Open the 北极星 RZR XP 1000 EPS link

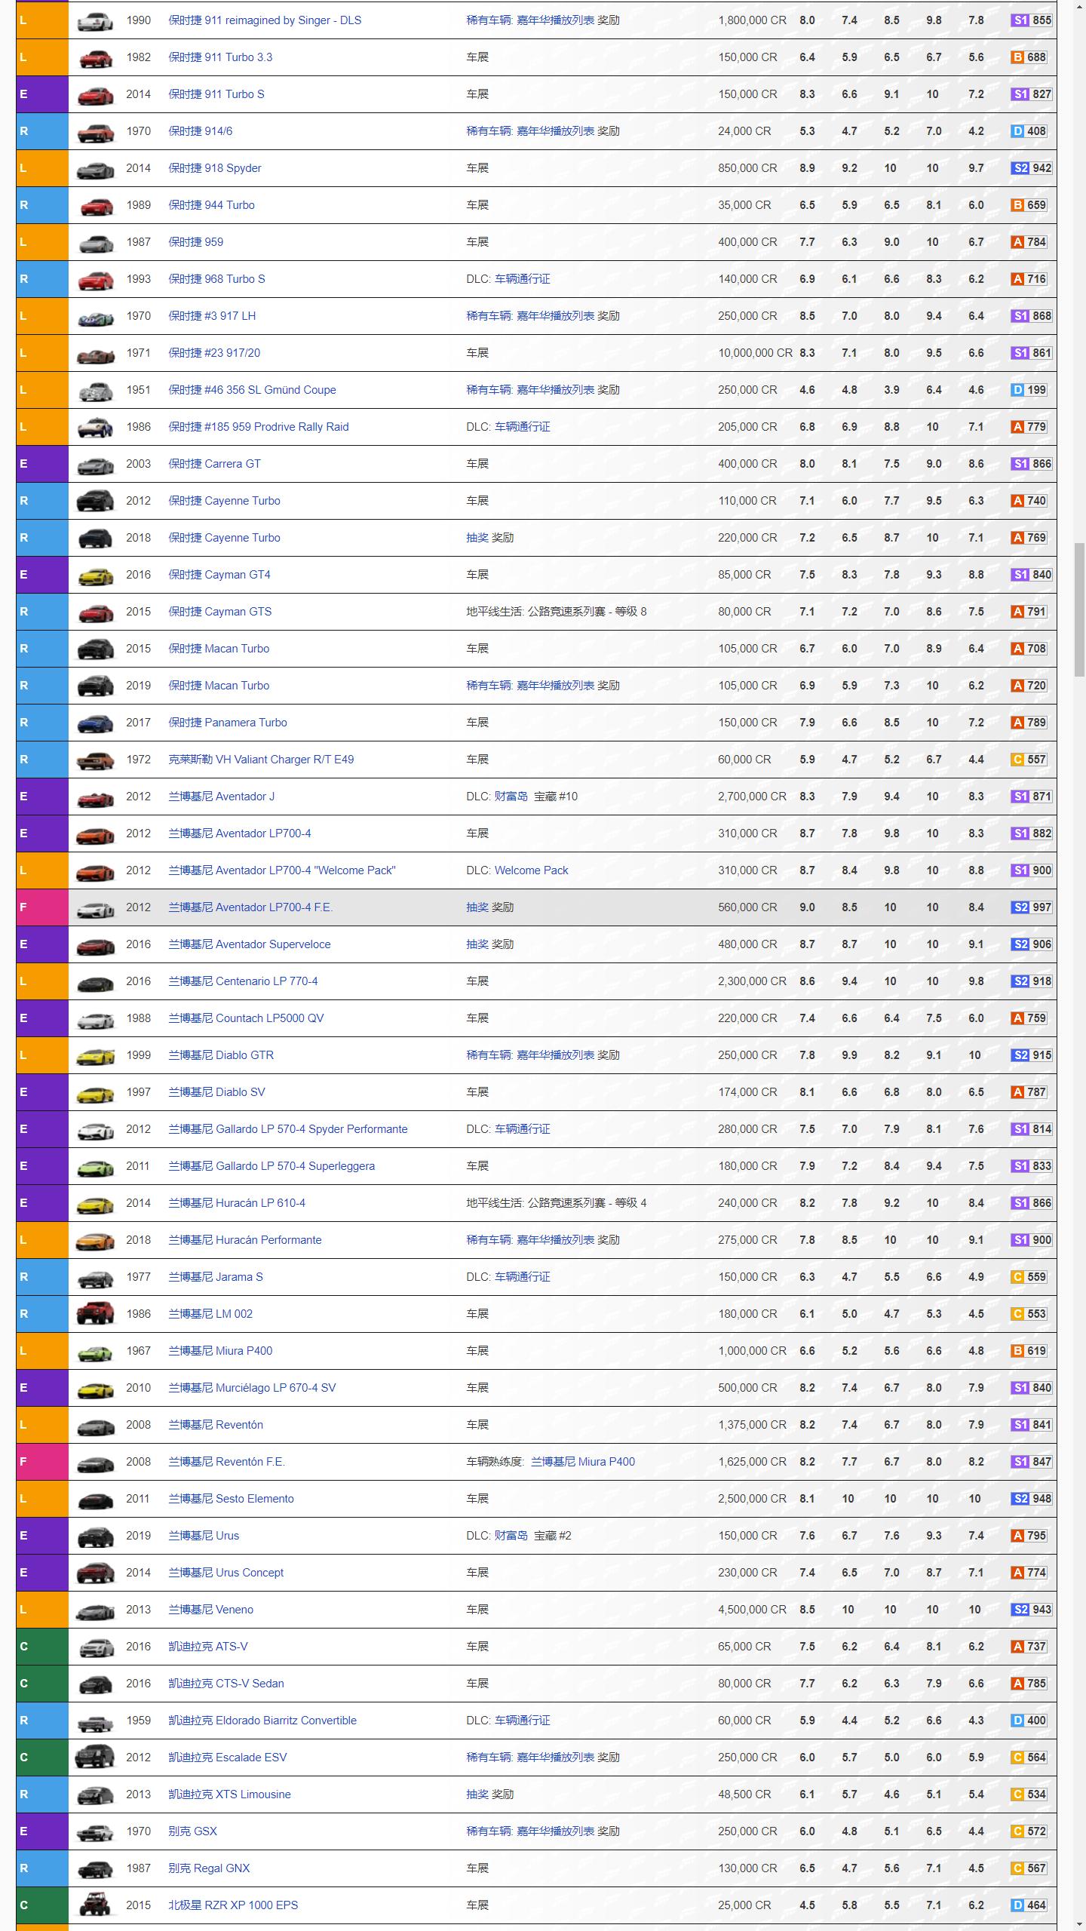click(x=233, y=1905)
